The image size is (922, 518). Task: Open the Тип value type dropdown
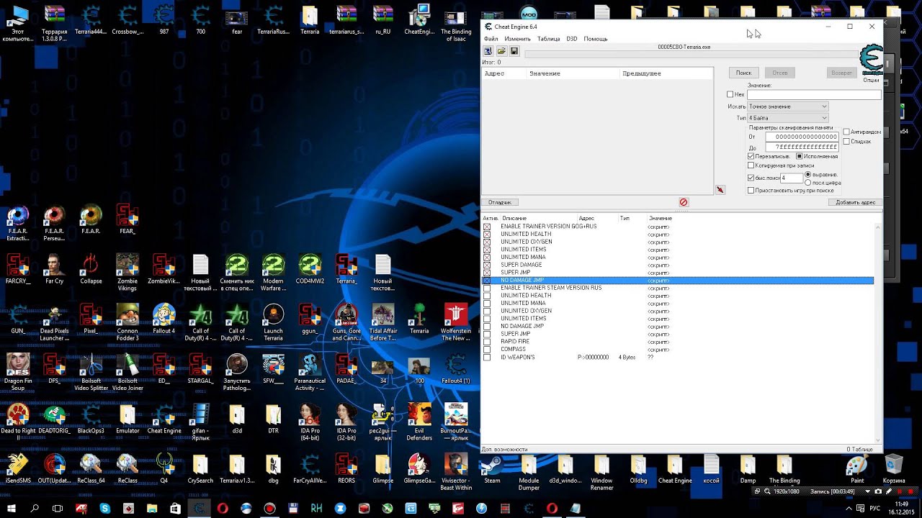pos(788,117)
